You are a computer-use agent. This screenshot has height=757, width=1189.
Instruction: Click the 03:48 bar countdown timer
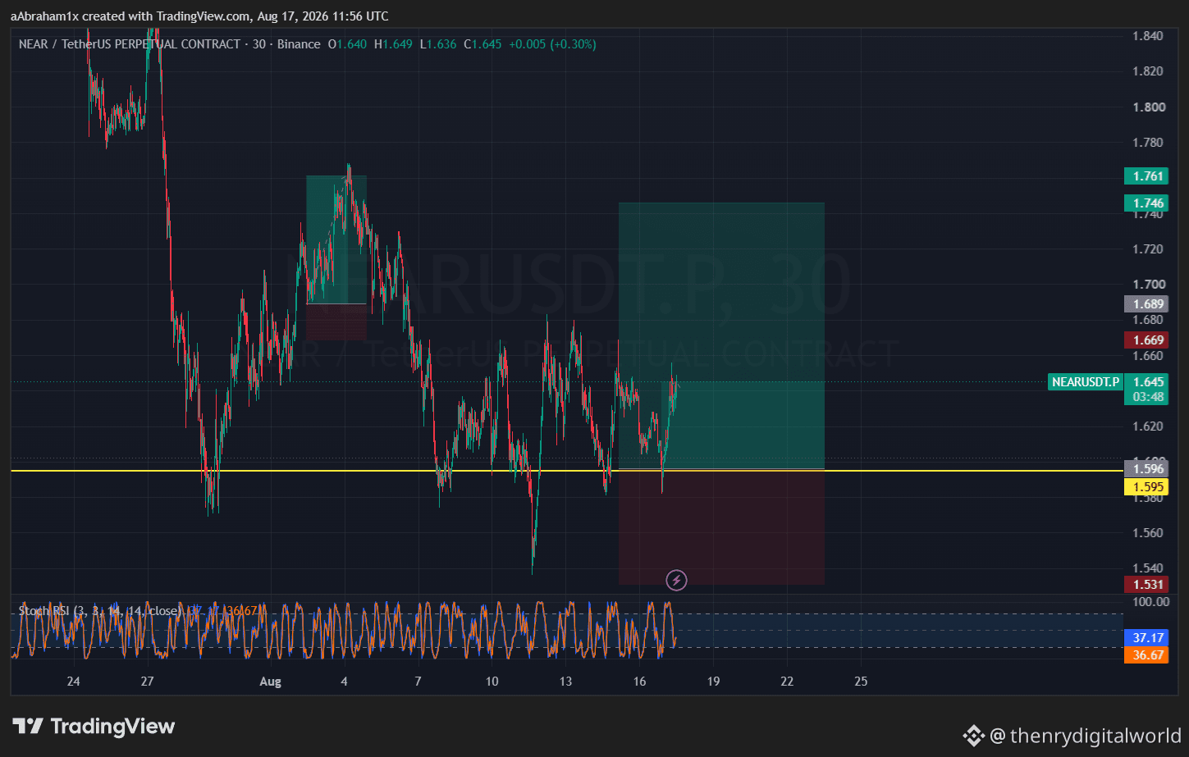coord(1148,397)
